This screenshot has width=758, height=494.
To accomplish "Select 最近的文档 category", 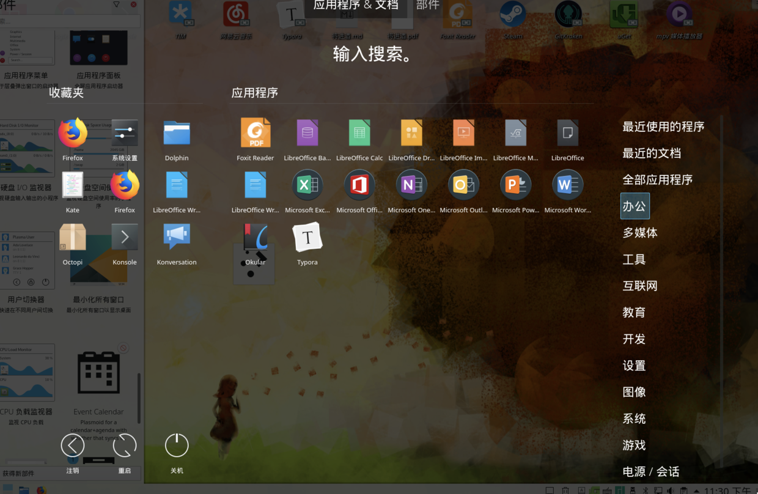I will pyautogui.click(x=652, y=153).
